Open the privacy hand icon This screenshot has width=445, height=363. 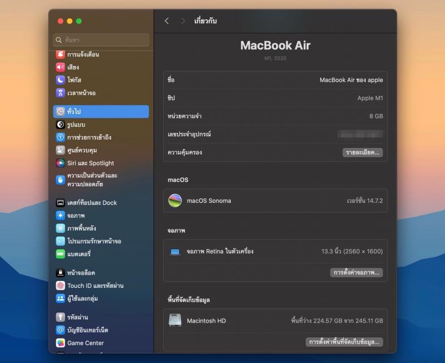click(60, 180)
